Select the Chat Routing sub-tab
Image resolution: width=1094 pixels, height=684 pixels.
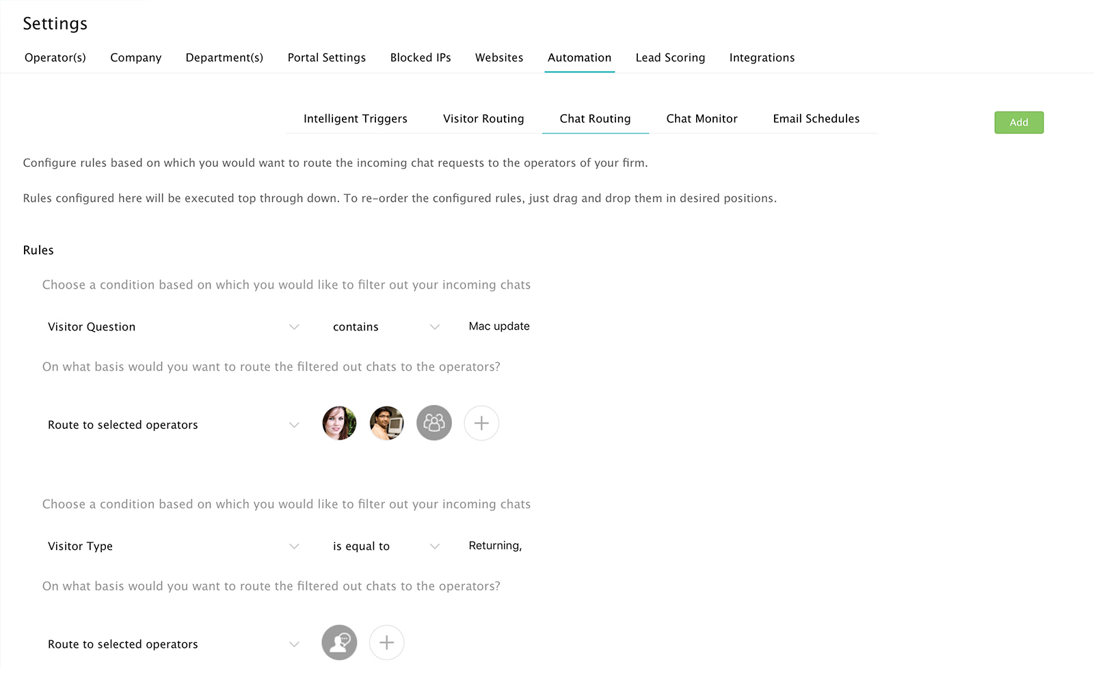(x=596, y=118)
